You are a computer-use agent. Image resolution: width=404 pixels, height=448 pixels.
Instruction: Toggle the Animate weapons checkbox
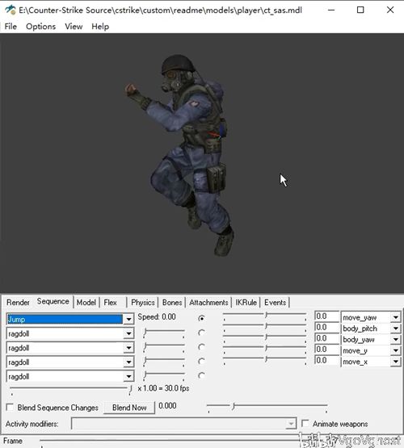(305, 424)
